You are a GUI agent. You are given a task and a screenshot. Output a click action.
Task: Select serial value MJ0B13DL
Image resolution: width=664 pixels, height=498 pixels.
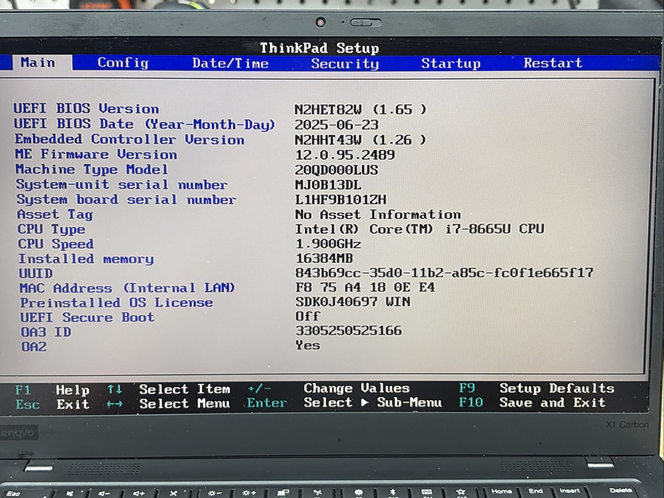coord(328,185)
